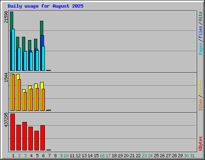Click day label 5 on x-axis
The width and height of the screenshot is (205, 160).
click(x=37, y=156)
